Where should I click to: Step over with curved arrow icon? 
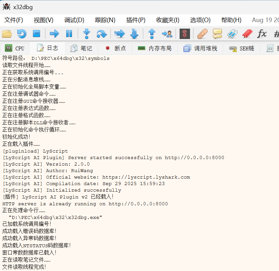[x=102, y=34]
